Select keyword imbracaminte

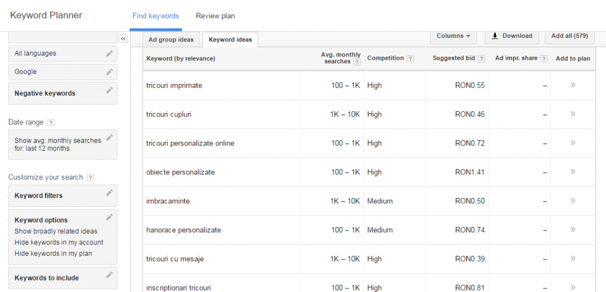[168, 201]
